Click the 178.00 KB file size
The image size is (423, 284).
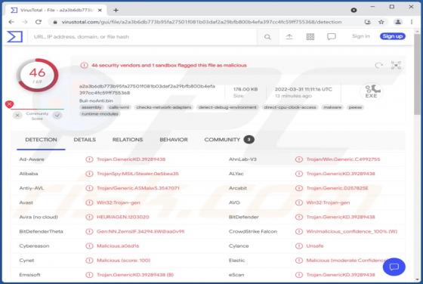(245, 89)
